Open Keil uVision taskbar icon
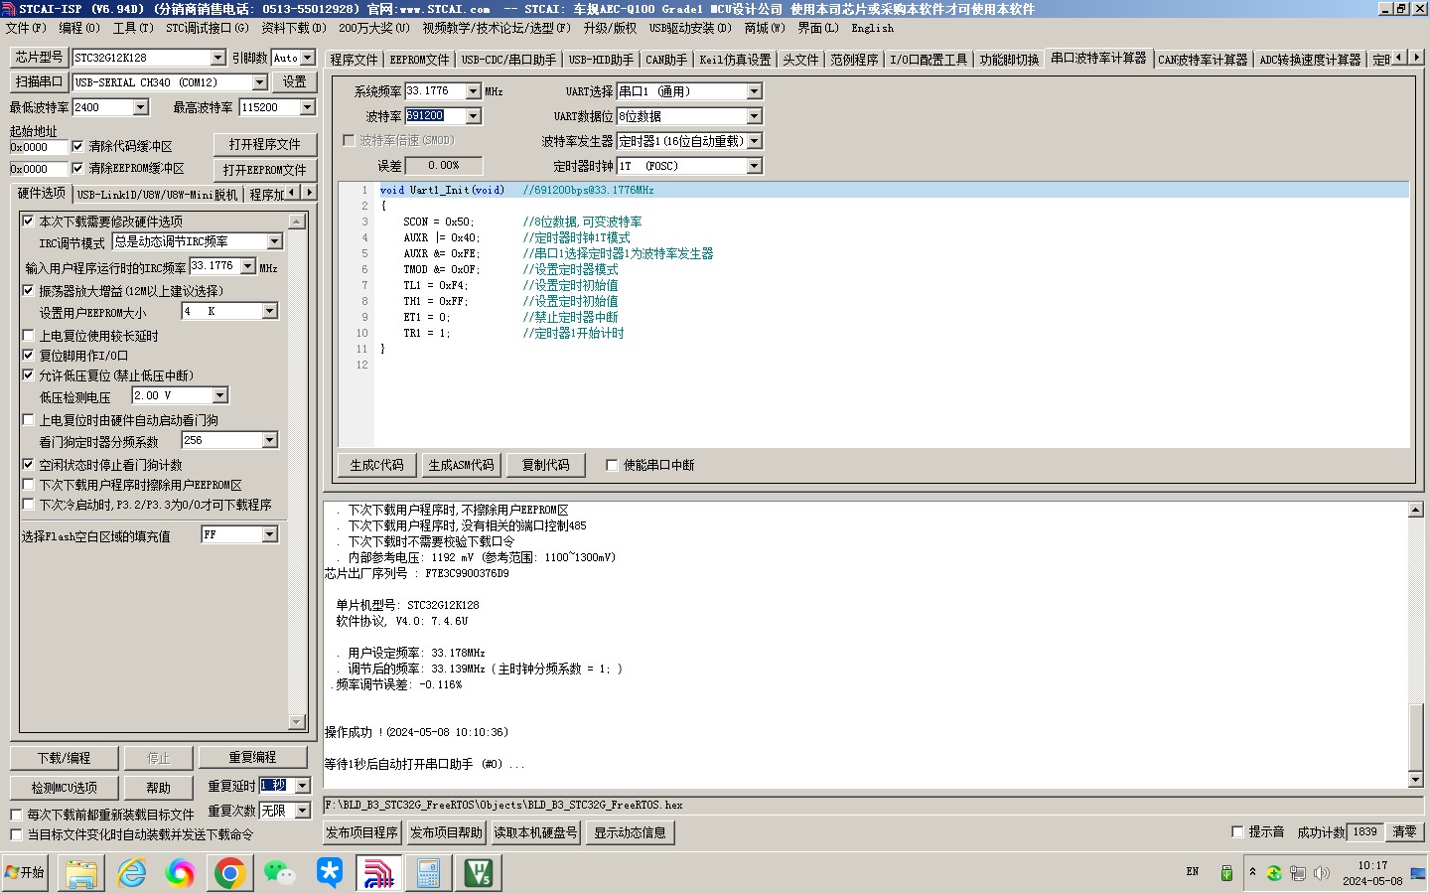 pos(479,873)
